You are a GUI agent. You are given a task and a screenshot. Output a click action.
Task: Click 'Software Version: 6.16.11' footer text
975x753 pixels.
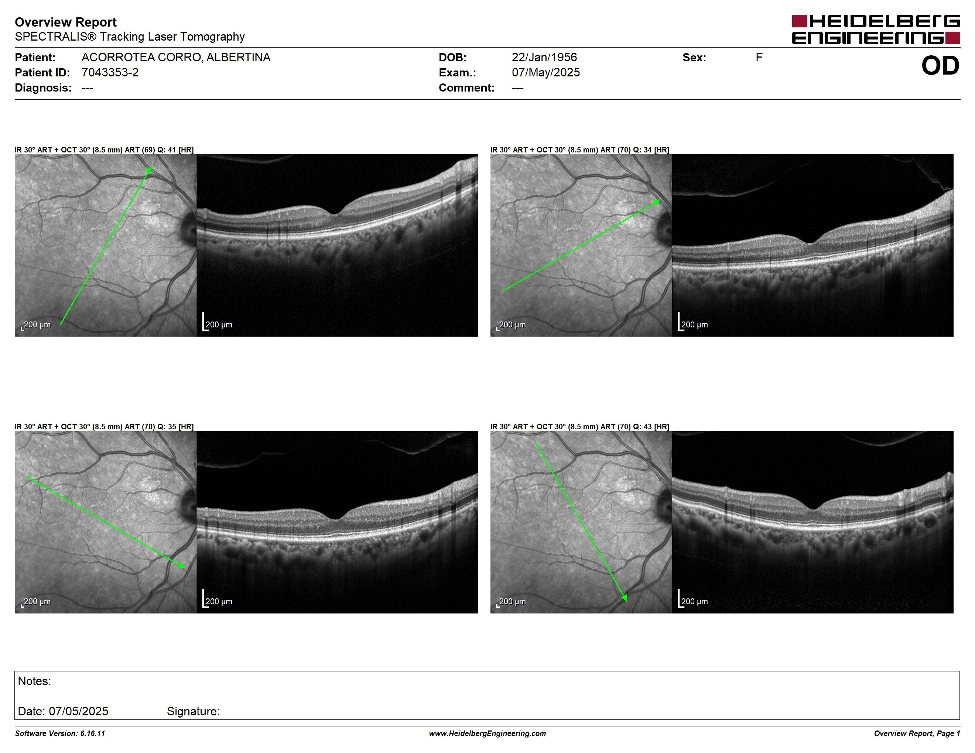point(60,733)
